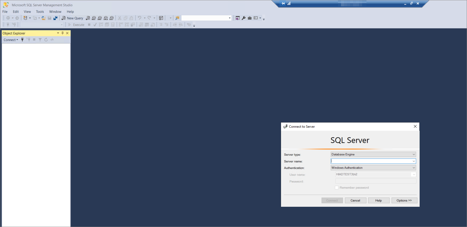
Task: Open the Toolbox icon
Action: [250, 18]
